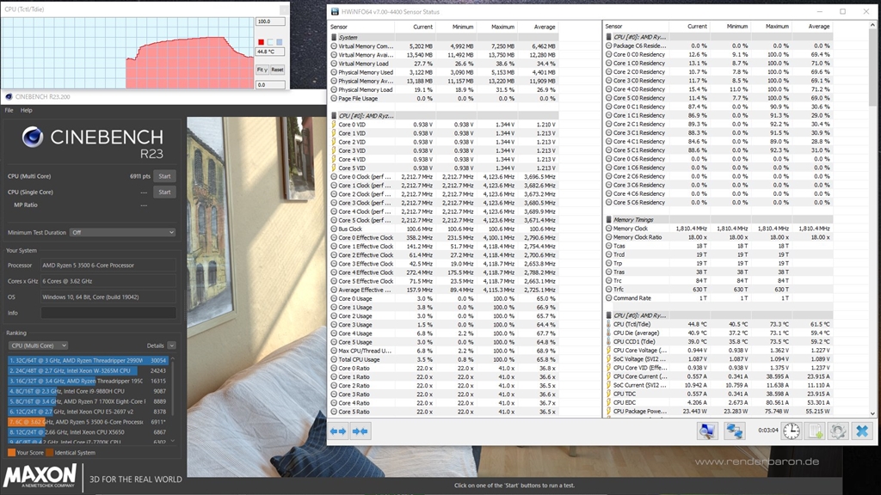Screen dimensions: 881x495
Task: Click the SoC Voltage lightning bolt icon
Action: (x=608, y=359)
